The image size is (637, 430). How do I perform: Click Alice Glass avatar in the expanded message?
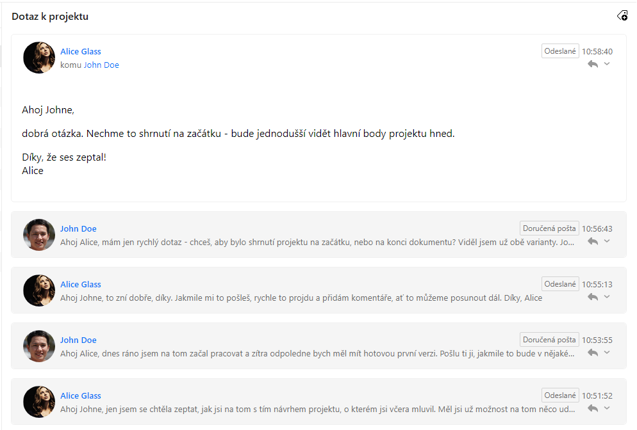(39, 58)
